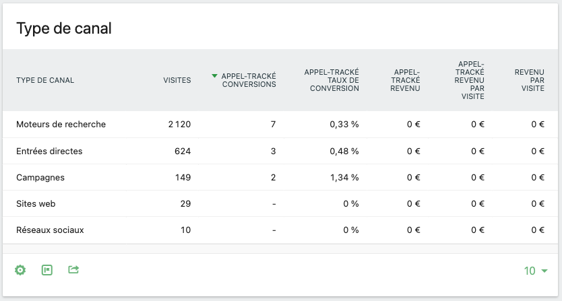Click the Type de canal column header

click(x=45, y=80)
